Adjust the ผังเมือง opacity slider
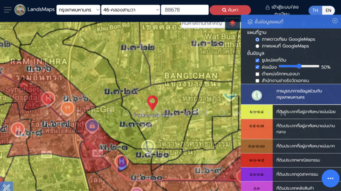The width and height of the screenshot is (341, 191). [x=299, y=66]
